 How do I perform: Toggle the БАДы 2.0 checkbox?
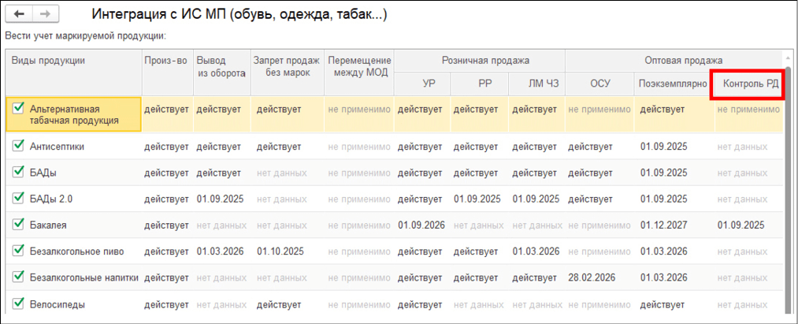[19, 198]
